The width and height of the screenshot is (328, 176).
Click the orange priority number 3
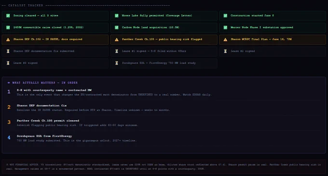point(9,122)
